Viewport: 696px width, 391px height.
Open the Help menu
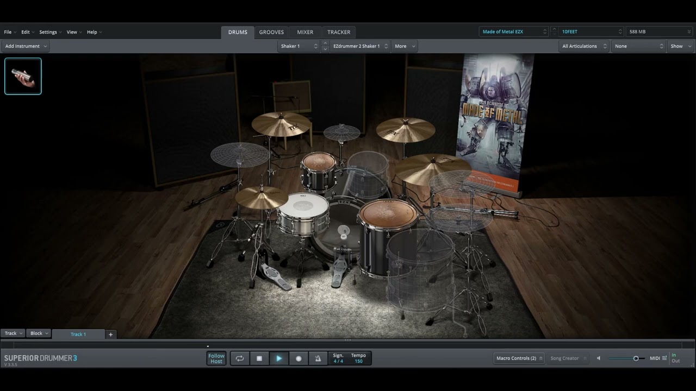point(94,32)
